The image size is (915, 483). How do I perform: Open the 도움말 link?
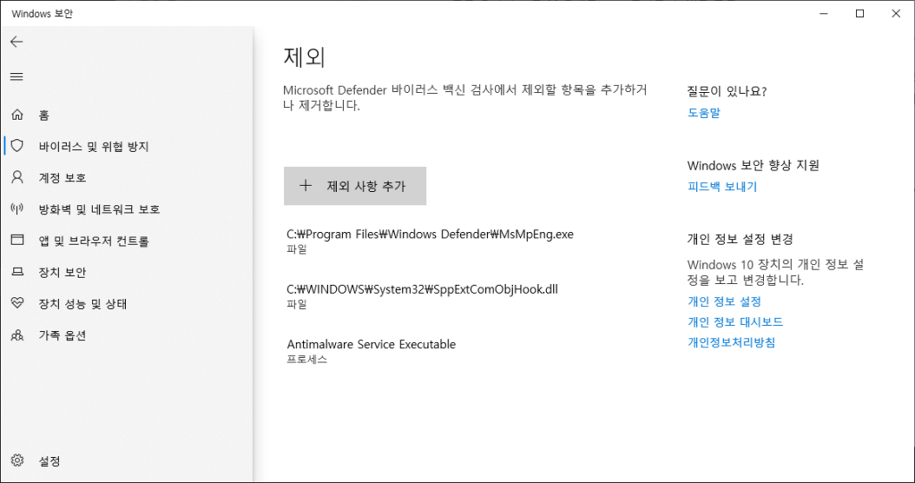click(x=704, y=113)
